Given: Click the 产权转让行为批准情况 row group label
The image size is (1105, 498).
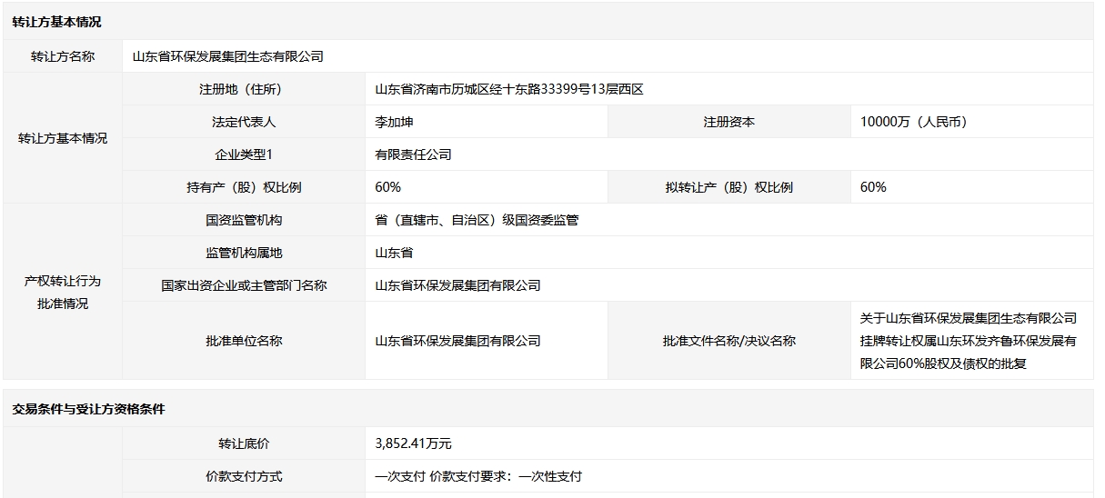Looking at the screenshot, I should point(63,293).
